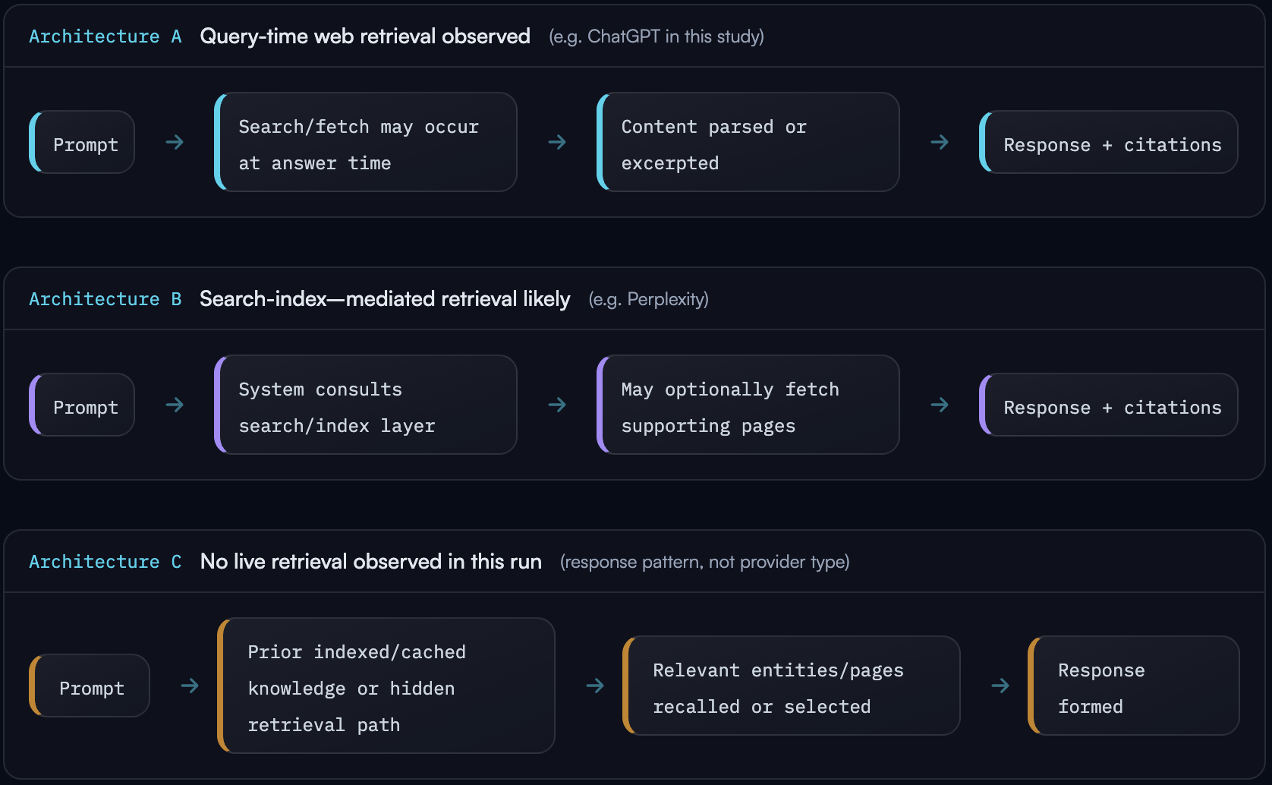Click the arrow before "Relevant entities/pages" box
This screenshot has width=1272, height=785.
pyautogui.click(x=595, y=686)
